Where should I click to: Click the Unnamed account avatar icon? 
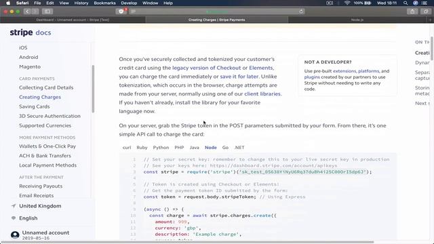click(15, 235)
